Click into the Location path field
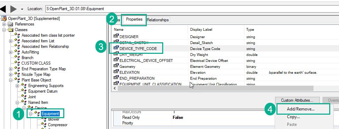This screenshot has width=339, height=129. pyautogui.click(x=192, y=9)
